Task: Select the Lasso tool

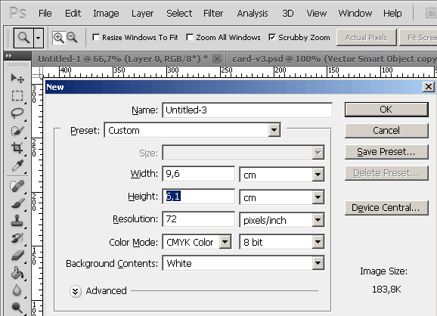Action: (17, 113)
